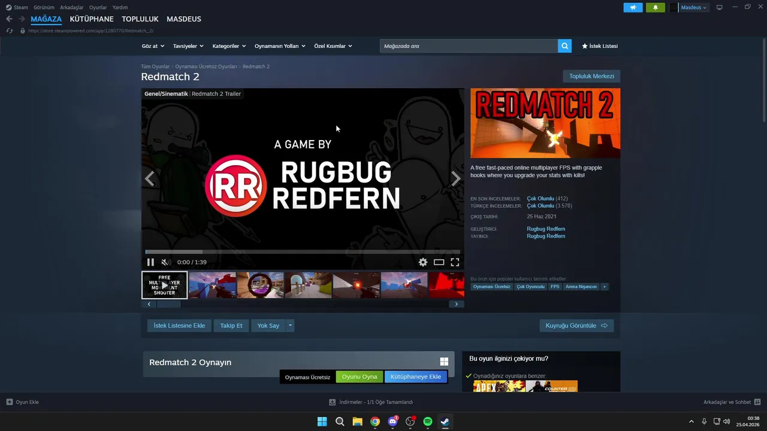Go to MASDEUS profile tab
The image size is (767, 431).
(x=184, y=19)
